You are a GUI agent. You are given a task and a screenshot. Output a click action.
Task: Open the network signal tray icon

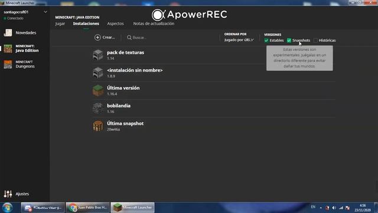tap(341, 208)
